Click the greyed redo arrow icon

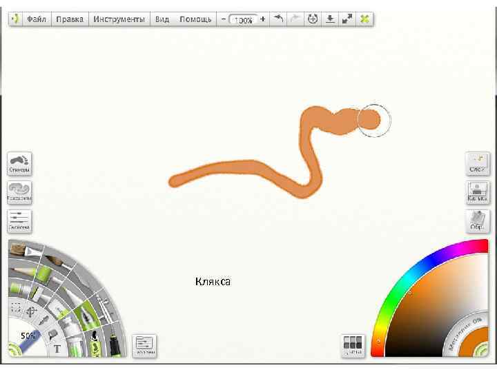[x=295, y=19]
